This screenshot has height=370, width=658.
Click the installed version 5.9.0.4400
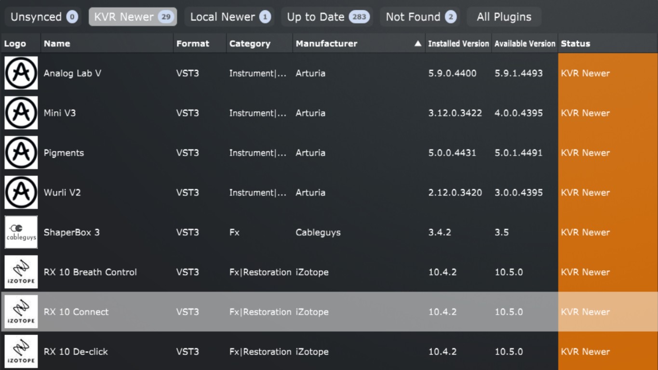click(452, 73)
